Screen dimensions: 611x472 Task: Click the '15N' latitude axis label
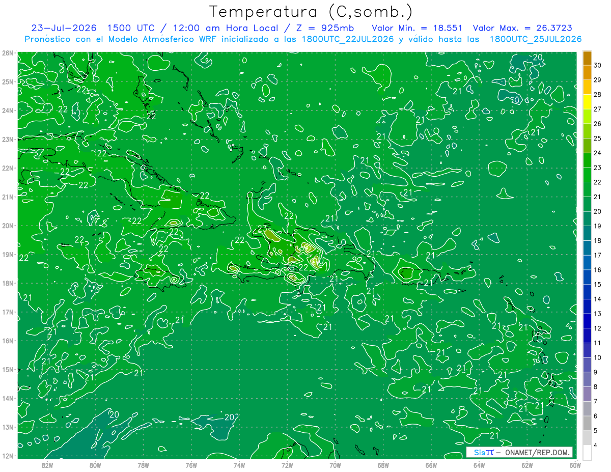(8, 369)
